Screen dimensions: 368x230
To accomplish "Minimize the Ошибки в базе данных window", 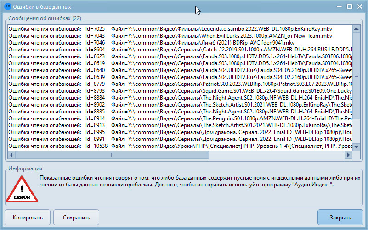I will point(339,6).
